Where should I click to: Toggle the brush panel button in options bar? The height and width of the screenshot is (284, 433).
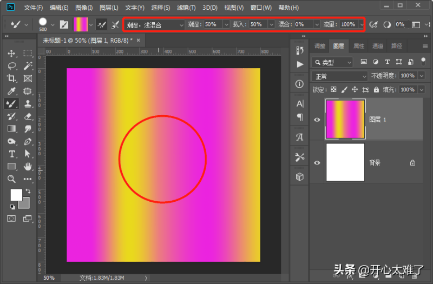(x=64, y=25)
